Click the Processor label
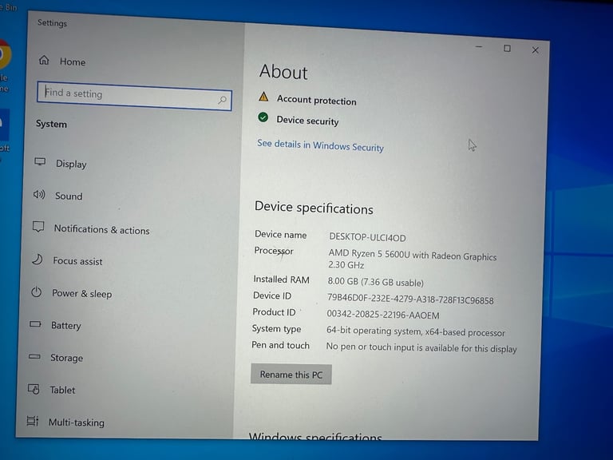Screen dimensions: 613x460 pyautogui.click(x=274, y=250)
